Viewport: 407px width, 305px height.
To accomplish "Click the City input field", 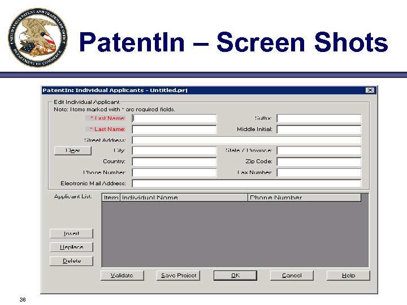I will 174,151.
